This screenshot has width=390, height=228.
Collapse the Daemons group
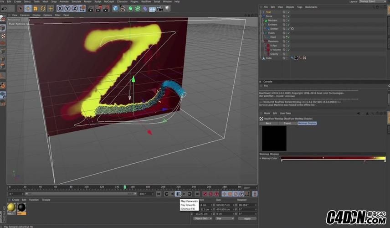click(x=262, y=41)
